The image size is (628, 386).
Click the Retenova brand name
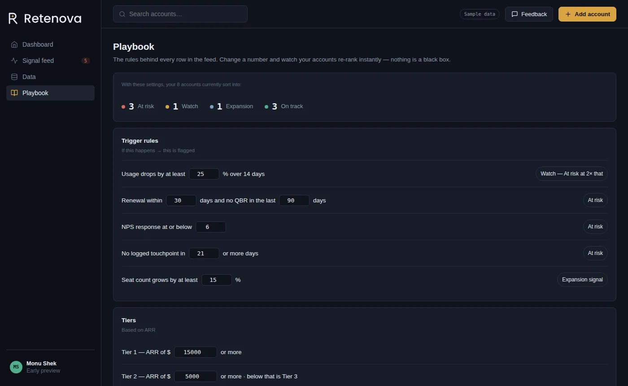tap(52, 18)
